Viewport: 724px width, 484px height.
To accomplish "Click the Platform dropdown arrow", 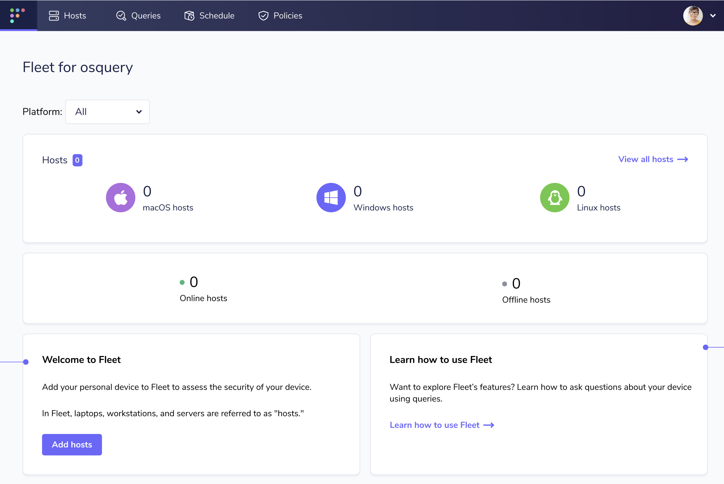I will (139, 112).
